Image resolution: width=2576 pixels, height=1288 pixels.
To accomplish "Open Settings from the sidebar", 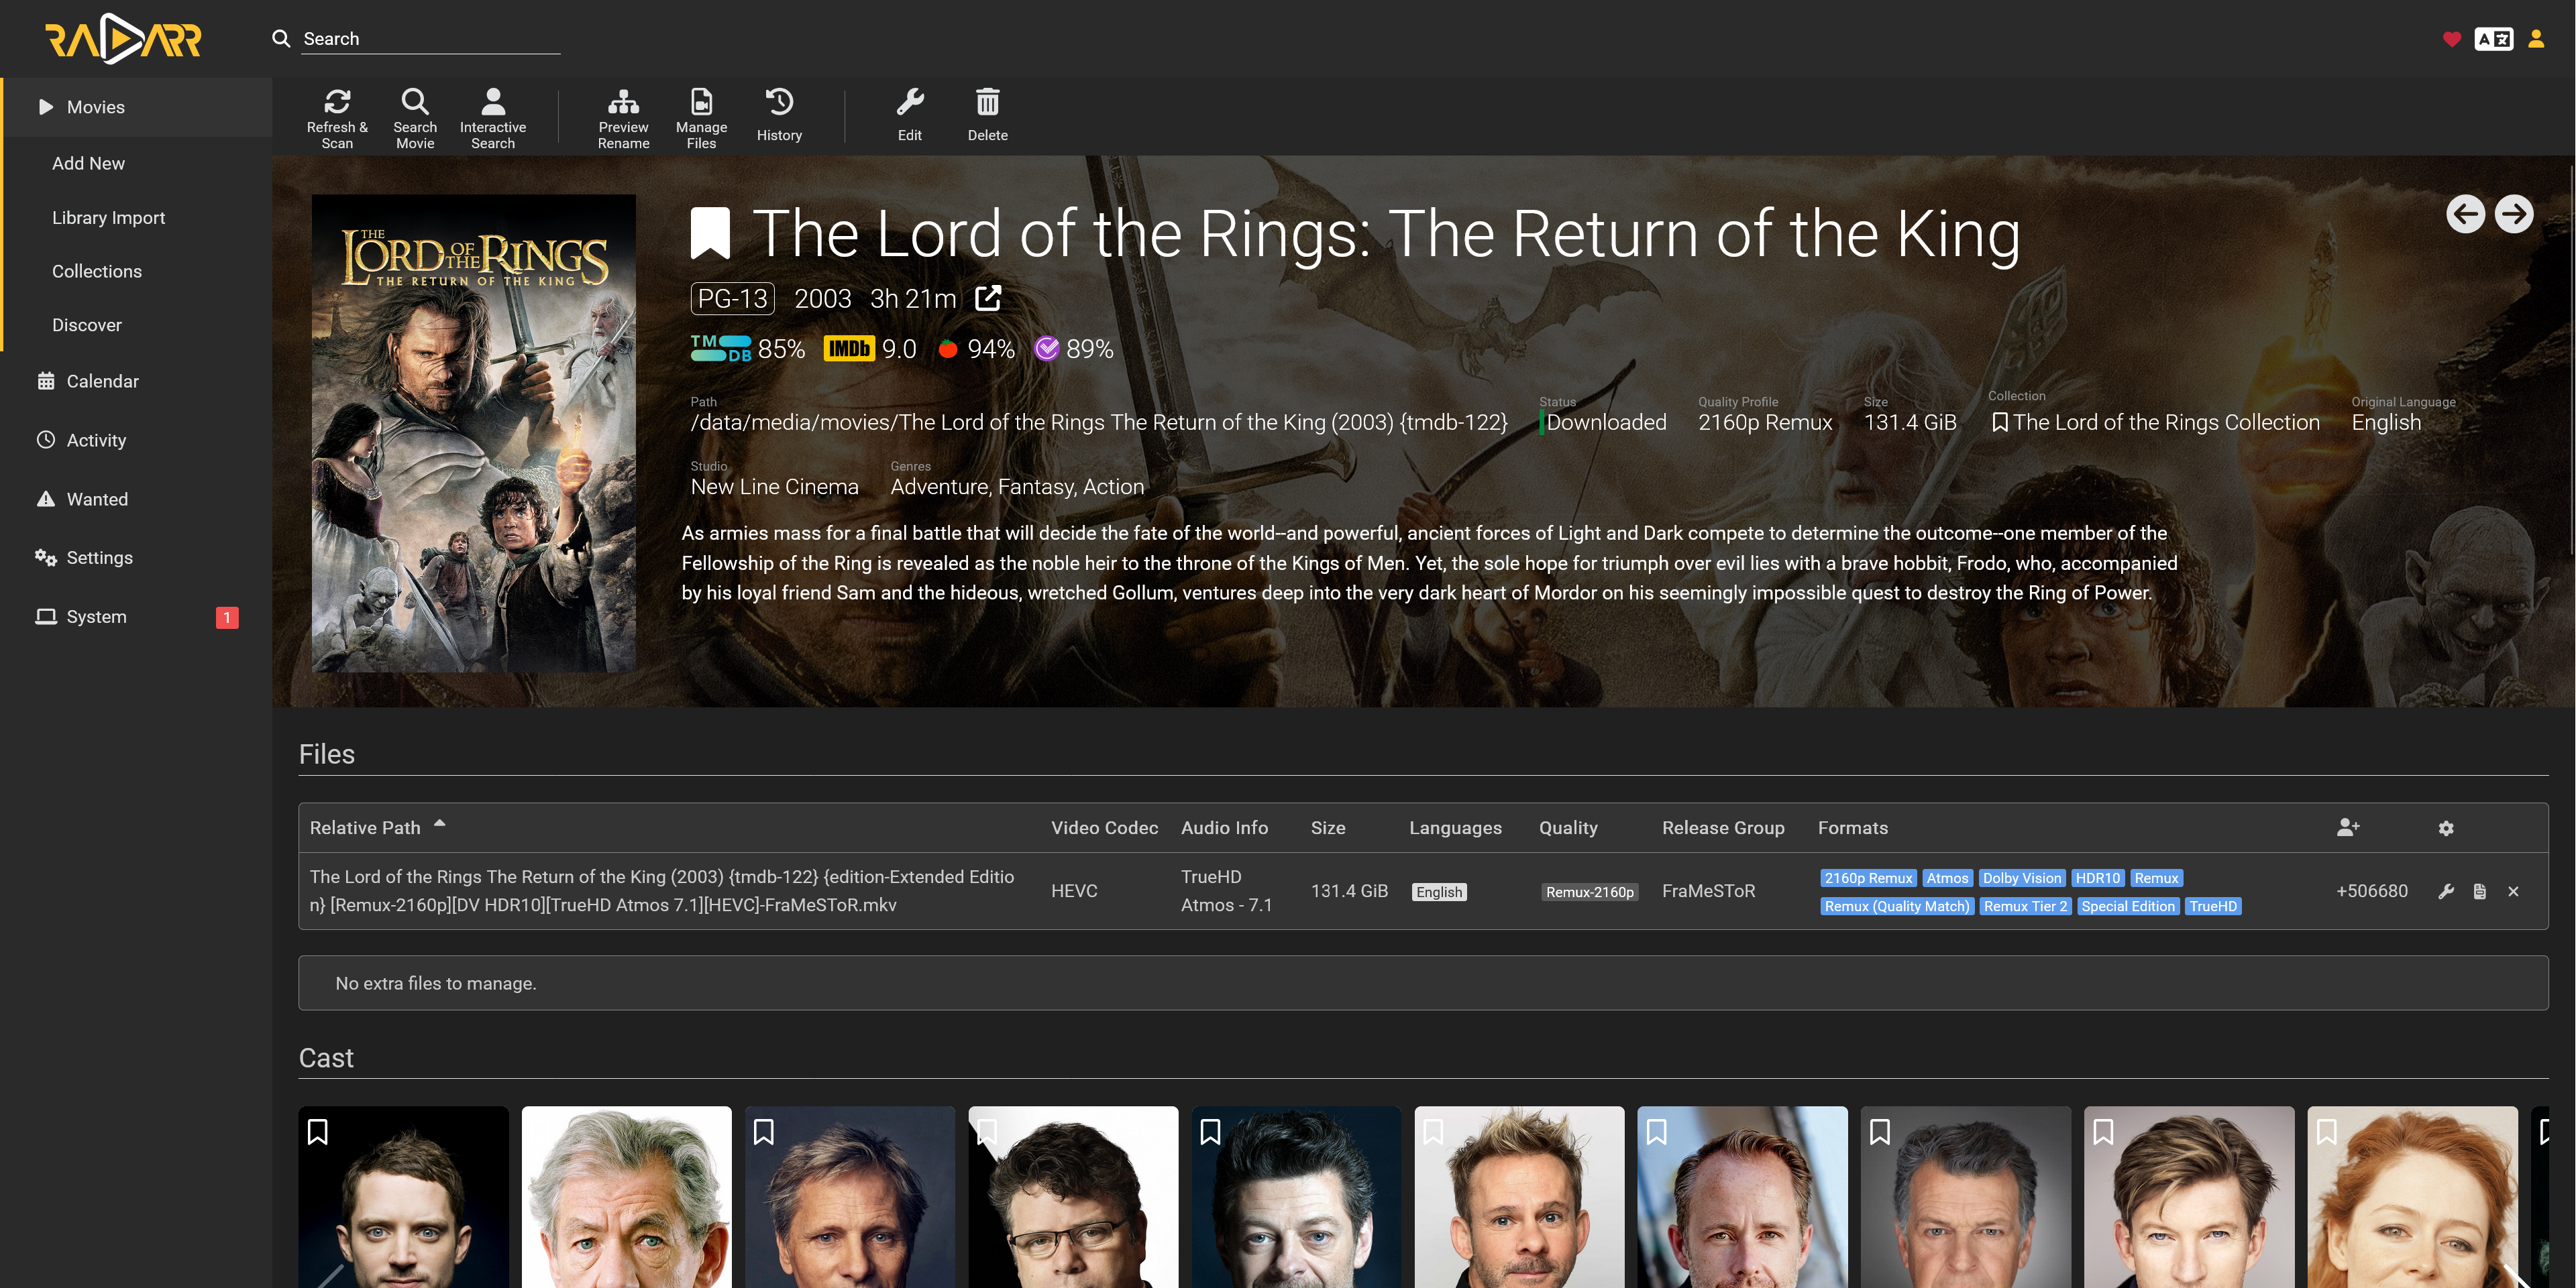I will point(136,558).
